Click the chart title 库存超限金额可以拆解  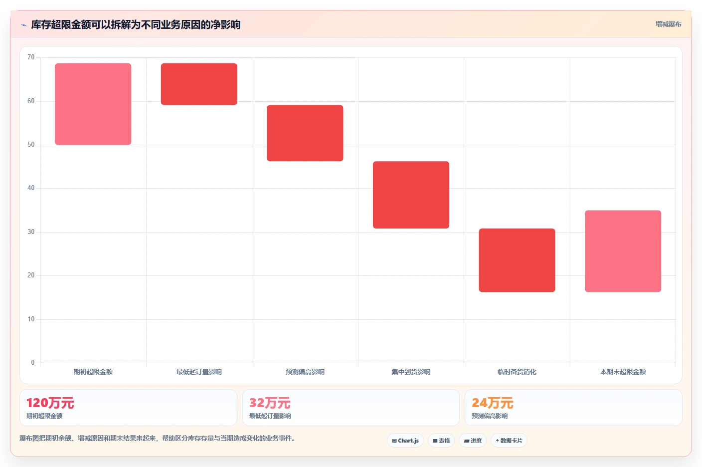[136, 24]
